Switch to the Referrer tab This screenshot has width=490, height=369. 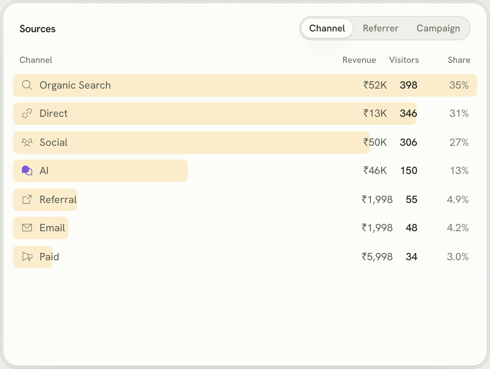(380, 28)
